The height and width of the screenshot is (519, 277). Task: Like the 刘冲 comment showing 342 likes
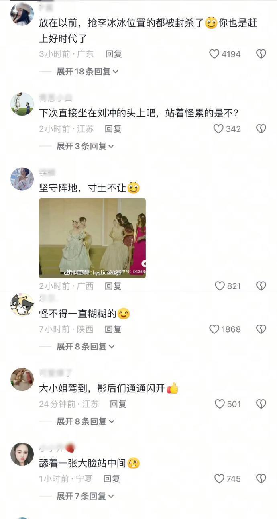218,129
